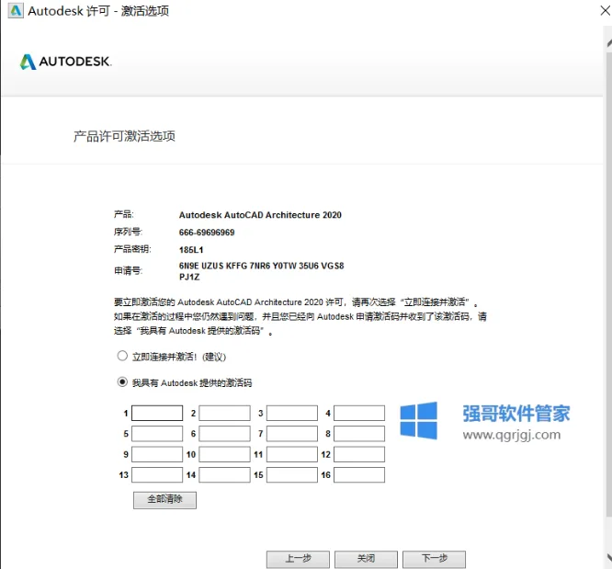Focus activation code field 14

224,475
